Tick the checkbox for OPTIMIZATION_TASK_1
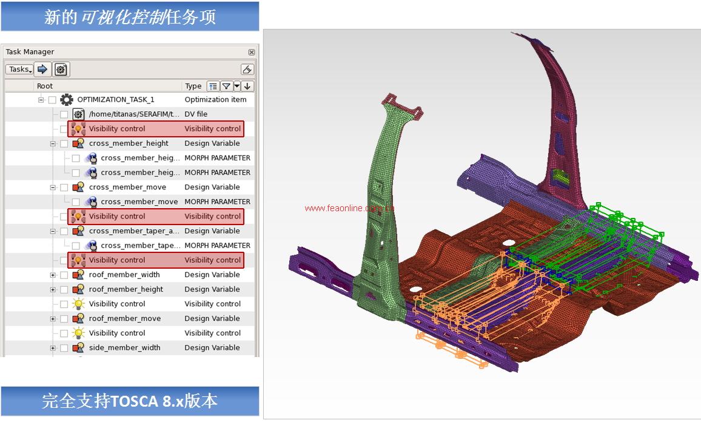 click(x=52, y=100)
